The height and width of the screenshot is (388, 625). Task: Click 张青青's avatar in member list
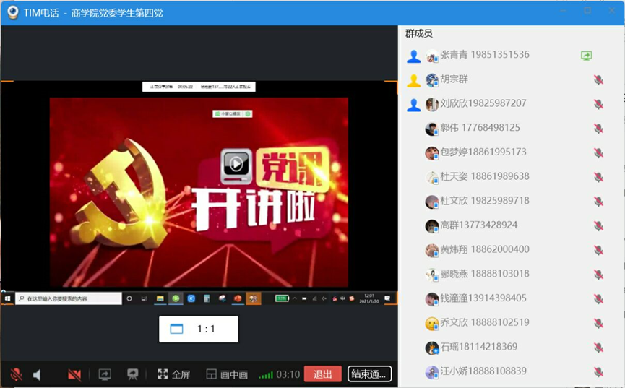pos(432,56)
